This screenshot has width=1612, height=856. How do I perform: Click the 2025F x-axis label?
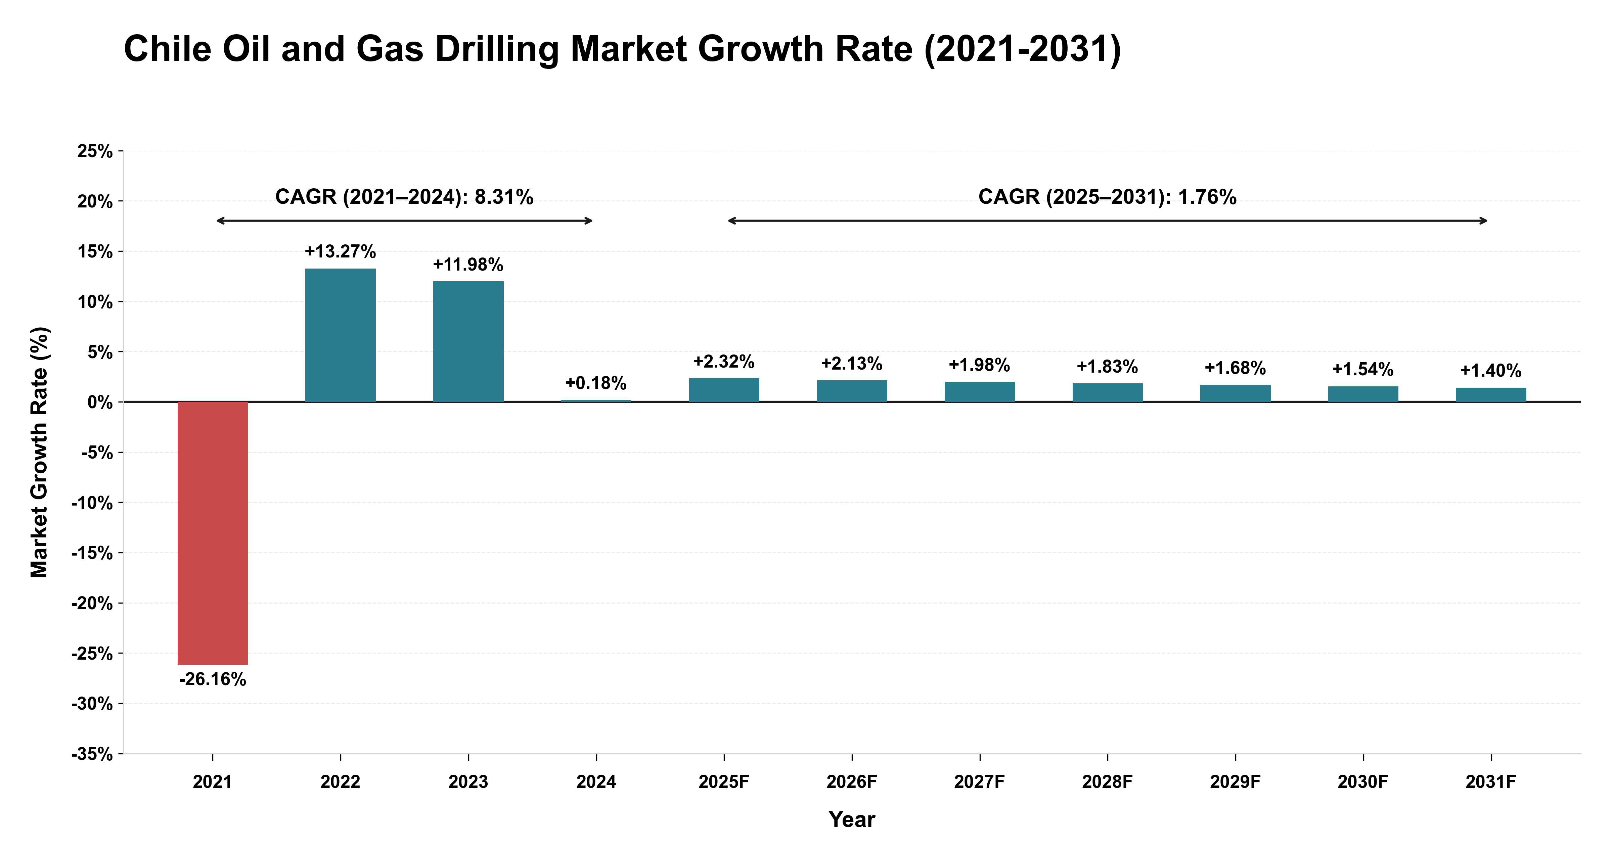(724, 782)
